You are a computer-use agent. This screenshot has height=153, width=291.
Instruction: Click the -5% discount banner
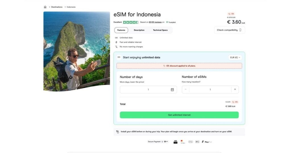click(x=179, y=66)
